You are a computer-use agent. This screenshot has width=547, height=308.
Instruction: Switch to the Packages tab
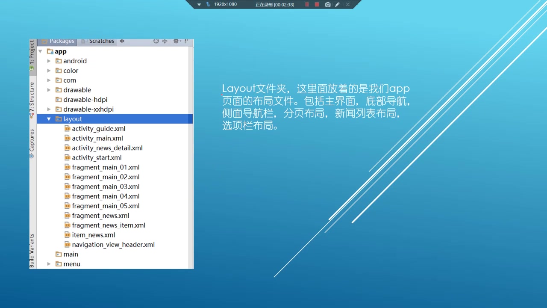[x=58, y=41]
